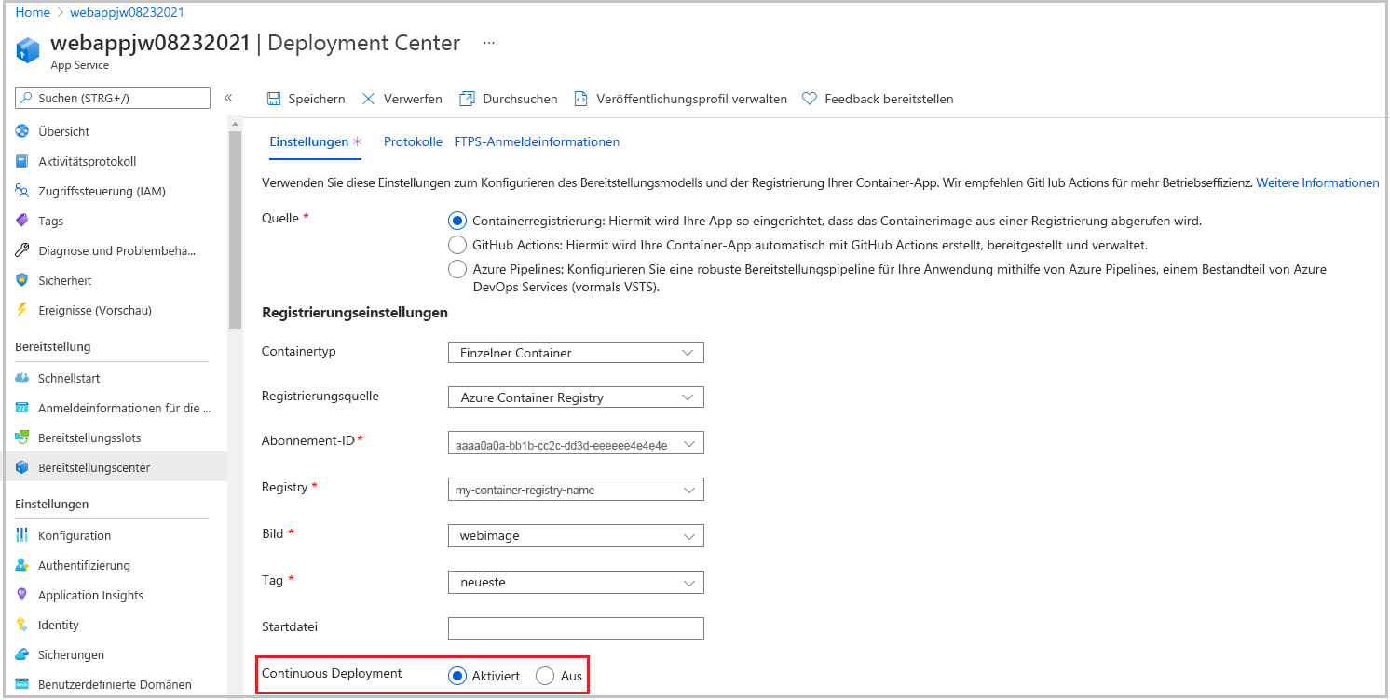Select GitHub Actions as source
Viewport: 1390px width, 700px height.
coord(457,245)
